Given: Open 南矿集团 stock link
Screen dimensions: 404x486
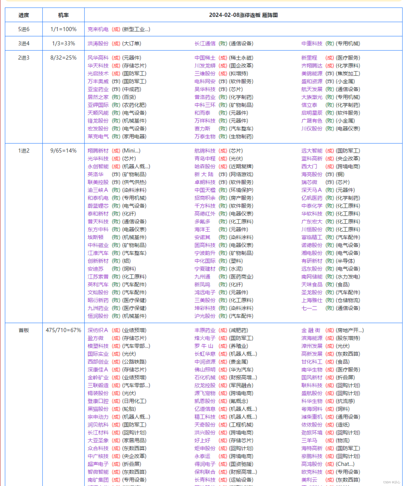Looking at the screenshot, I should pos(98,480).
